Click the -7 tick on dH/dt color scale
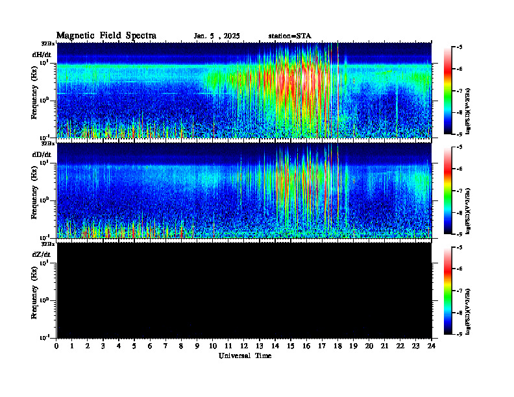Image resolution: width=514 pixels, height=397 pixels. point(459,91)
